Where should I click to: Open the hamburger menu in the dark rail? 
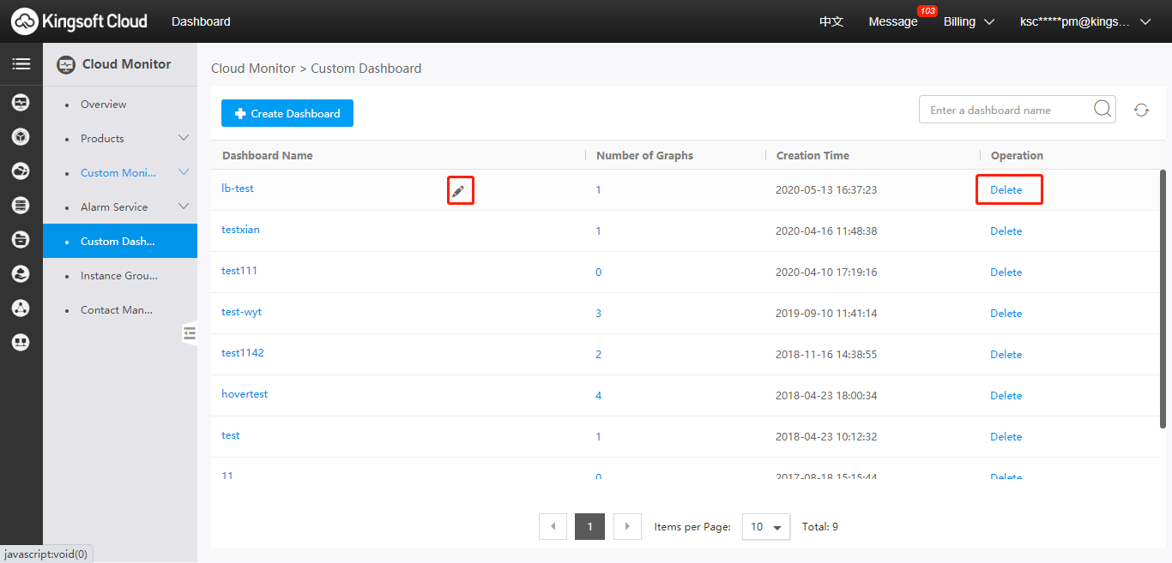point(21,64)
